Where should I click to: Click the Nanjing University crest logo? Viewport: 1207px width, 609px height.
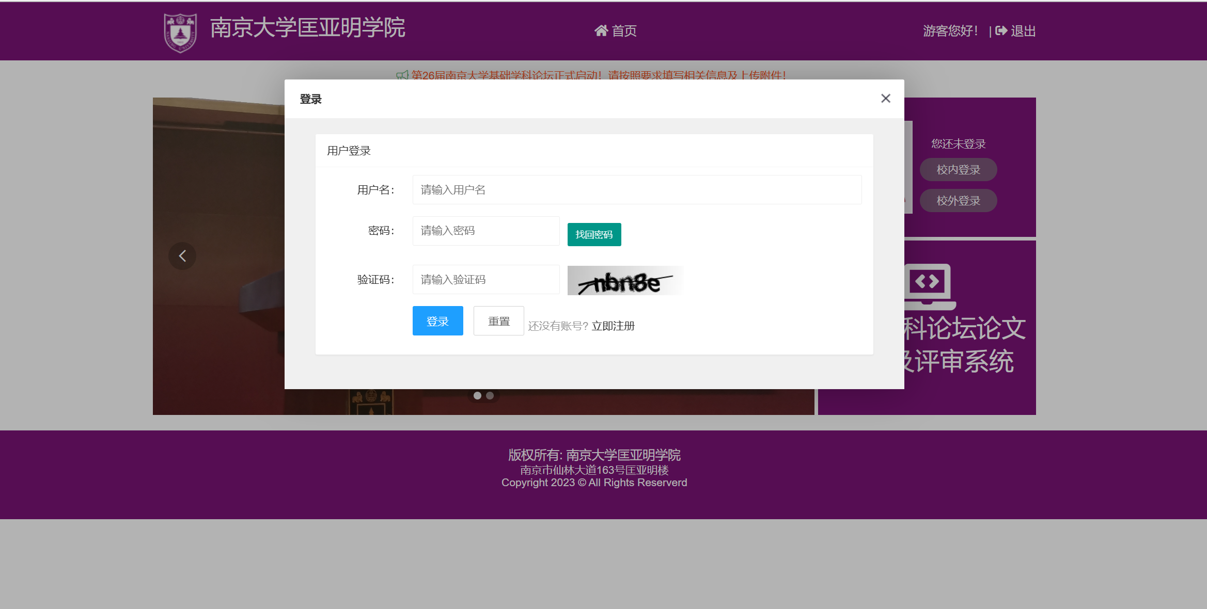click(x=180, y=32)
